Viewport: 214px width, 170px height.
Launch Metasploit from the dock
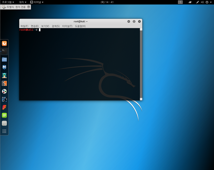[5, 67]
